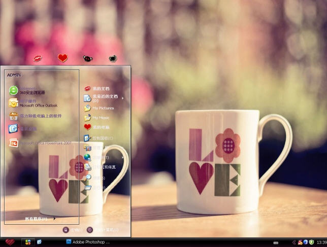Click the heart-shaped Start button
Image resolution: width=327 pixels, height=247 pixels.
(10, 242)
